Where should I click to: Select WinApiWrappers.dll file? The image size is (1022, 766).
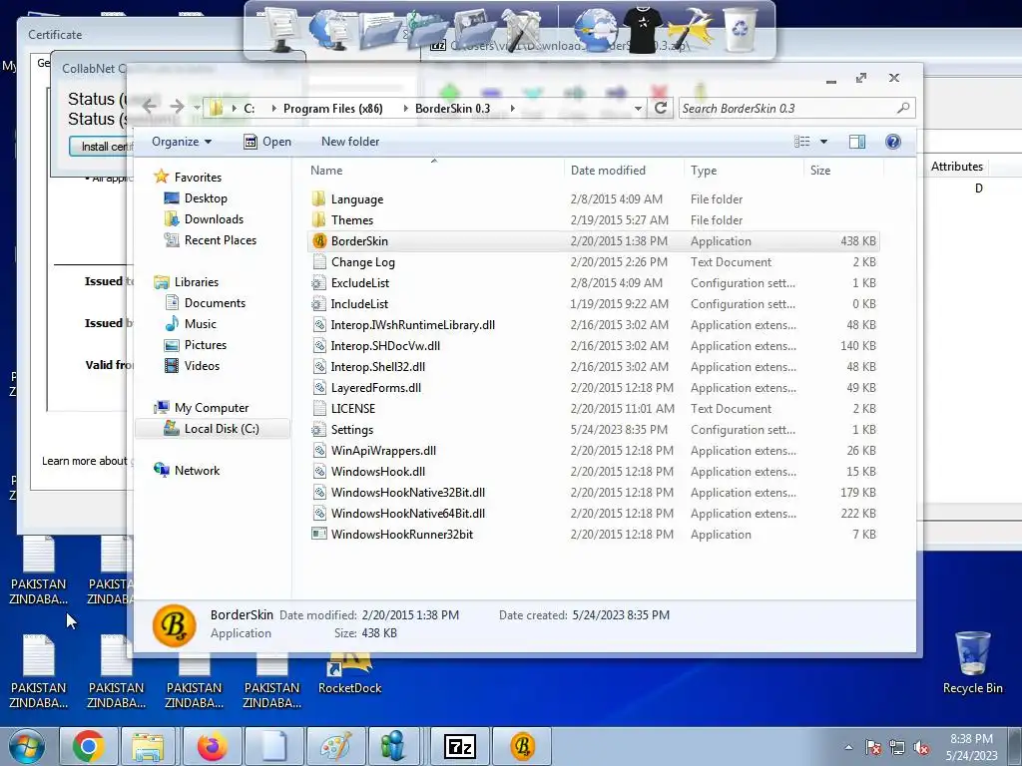(x=383, y=450)
